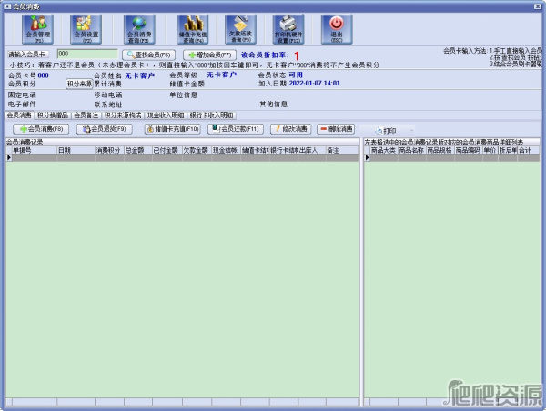Viewport: 546px width, 411px height.
Task: Open 打印机硬件设置 (F12) printer icon
Action: coord(288,29)
